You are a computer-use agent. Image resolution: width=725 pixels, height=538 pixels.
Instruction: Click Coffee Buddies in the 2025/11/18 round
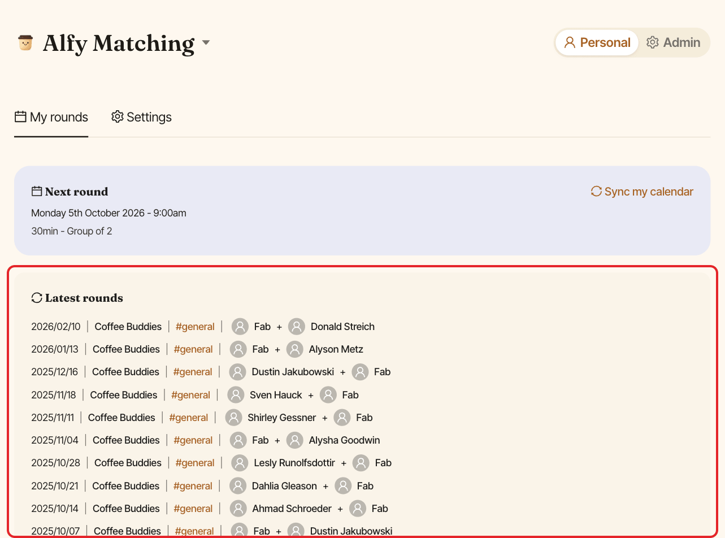124,395
